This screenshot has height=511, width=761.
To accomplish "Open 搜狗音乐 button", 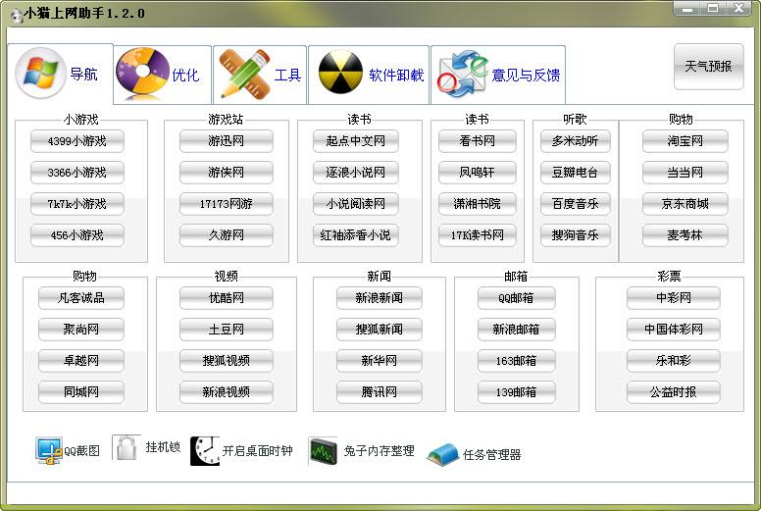I will [x=576, y=235].
